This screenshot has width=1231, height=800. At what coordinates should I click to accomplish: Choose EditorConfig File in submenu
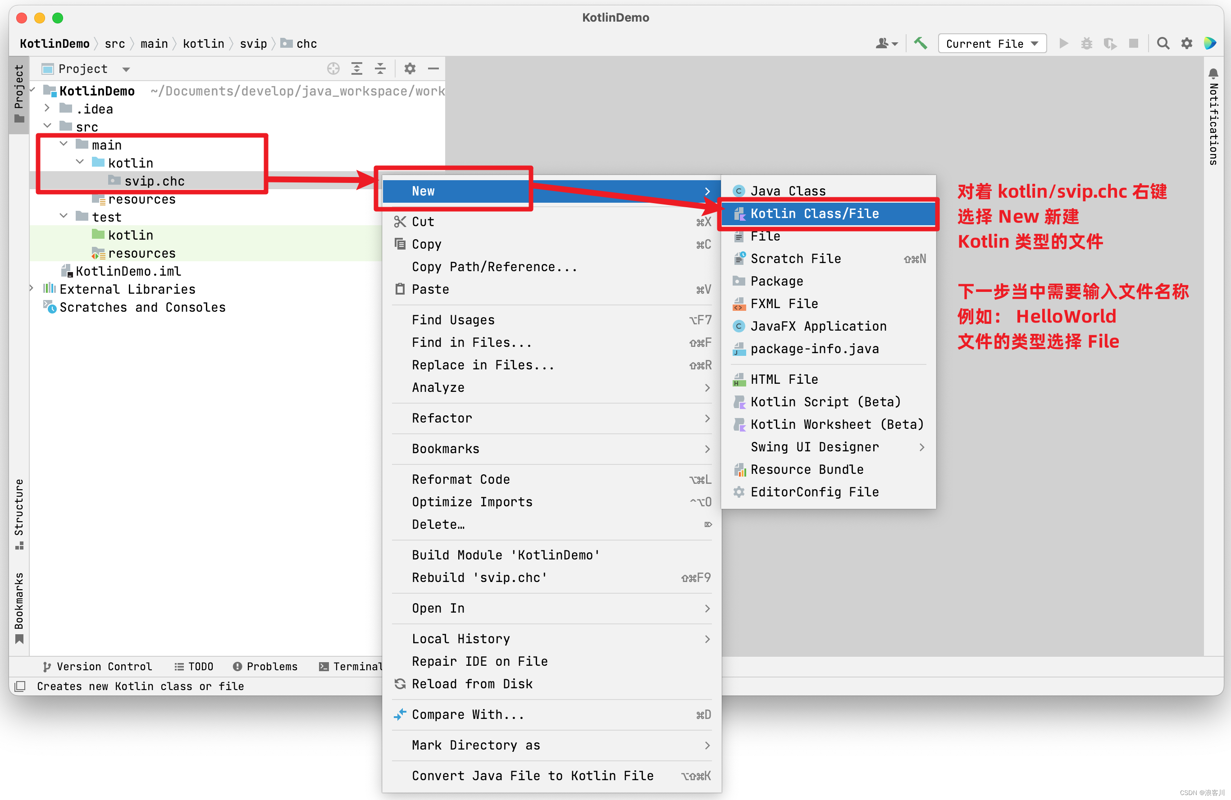click(x=828, y=492)
